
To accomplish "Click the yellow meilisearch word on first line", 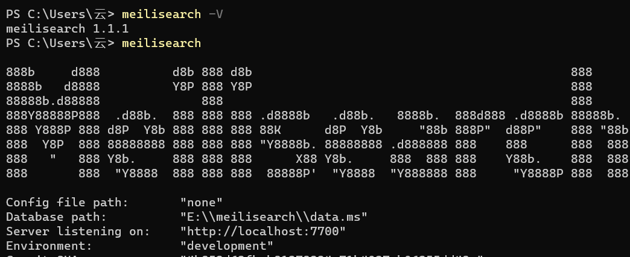I will (x=162, y=14).
